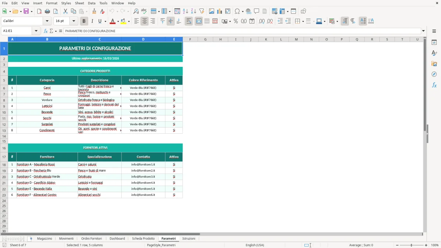Click cell with info@fornitore3.it
This screenshot has width=441, height=248.
click(143, 177)
